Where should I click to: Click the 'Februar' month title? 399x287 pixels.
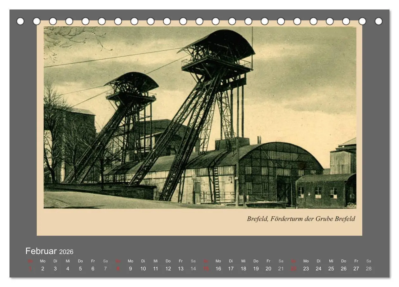pyautogui.click(x=41, y=251)
